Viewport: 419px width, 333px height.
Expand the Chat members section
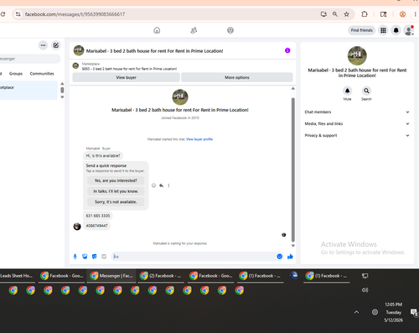pos(357,112)
